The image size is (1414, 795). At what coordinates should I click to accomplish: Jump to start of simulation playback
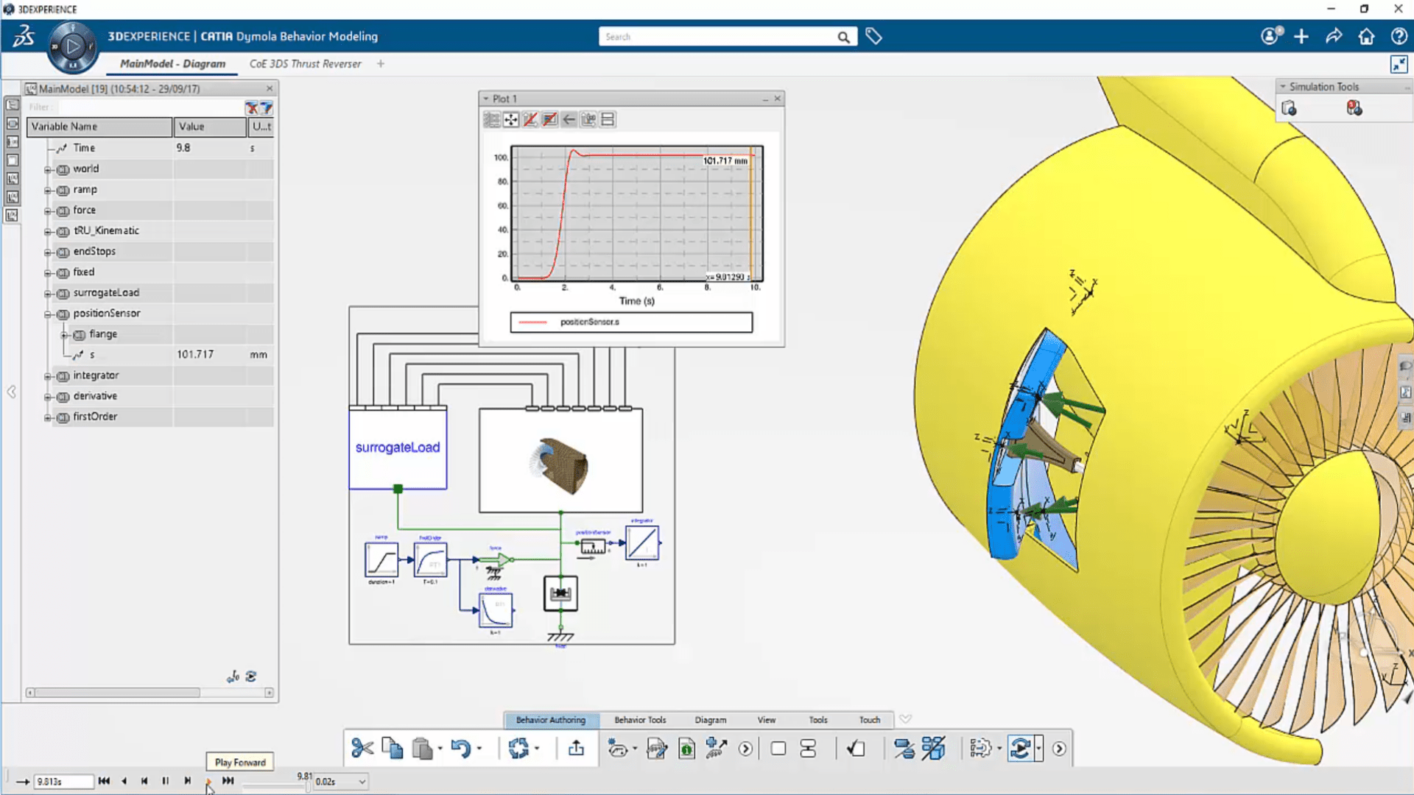(104, 781)
